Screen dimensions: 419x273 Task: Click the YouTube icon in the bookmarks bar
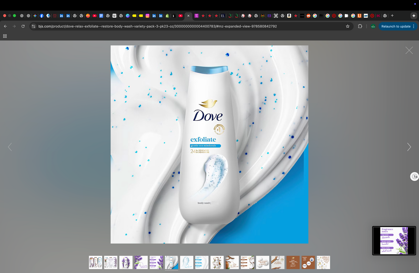95,16
